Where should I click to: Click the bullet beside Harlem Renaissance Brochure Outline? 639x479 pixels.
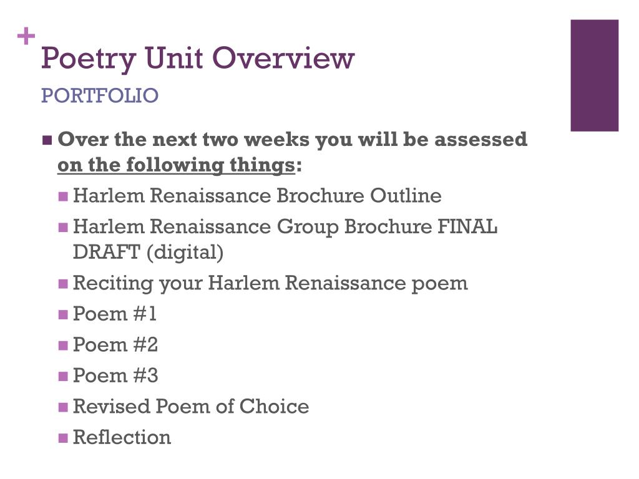click(x=63, y=197)
